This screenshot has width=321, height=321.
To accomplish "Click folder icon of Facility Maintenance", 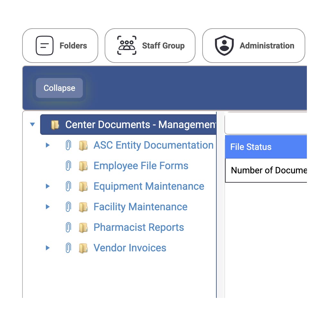I will pos(83,207).
